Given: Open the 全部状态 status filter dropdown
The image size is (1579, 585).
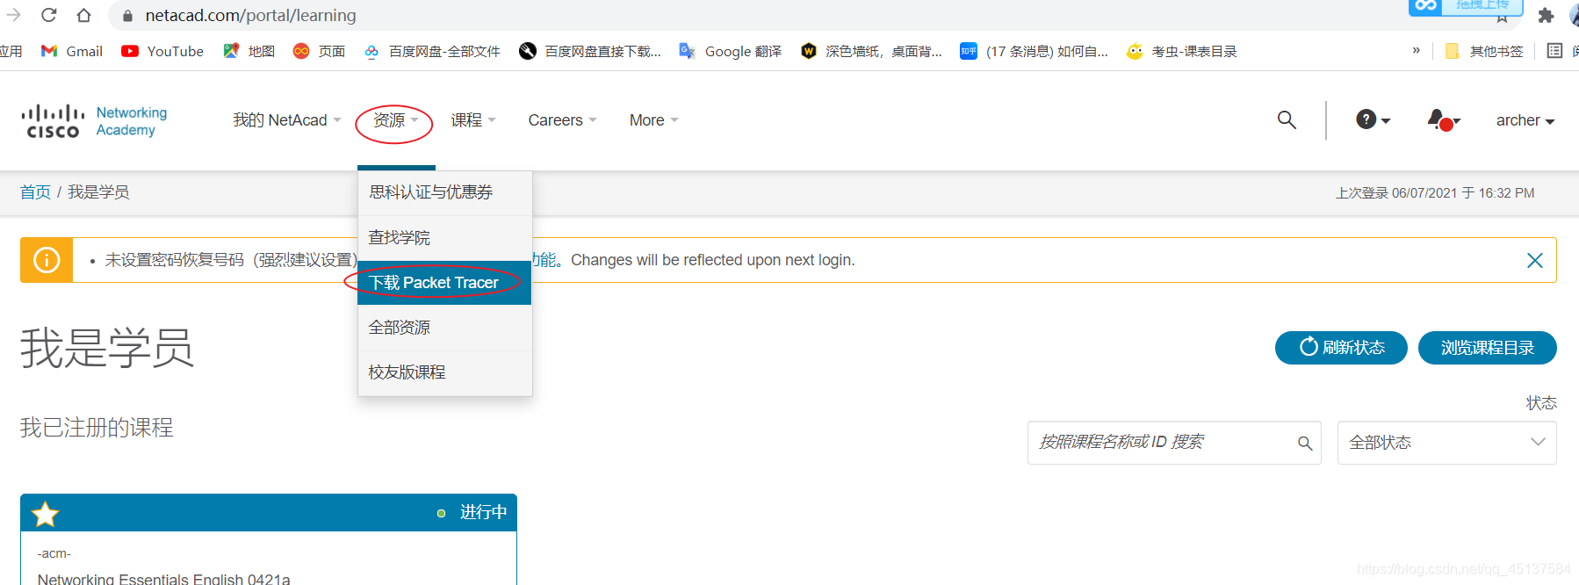Looking at the screenshot, I should coord(1446,443).
